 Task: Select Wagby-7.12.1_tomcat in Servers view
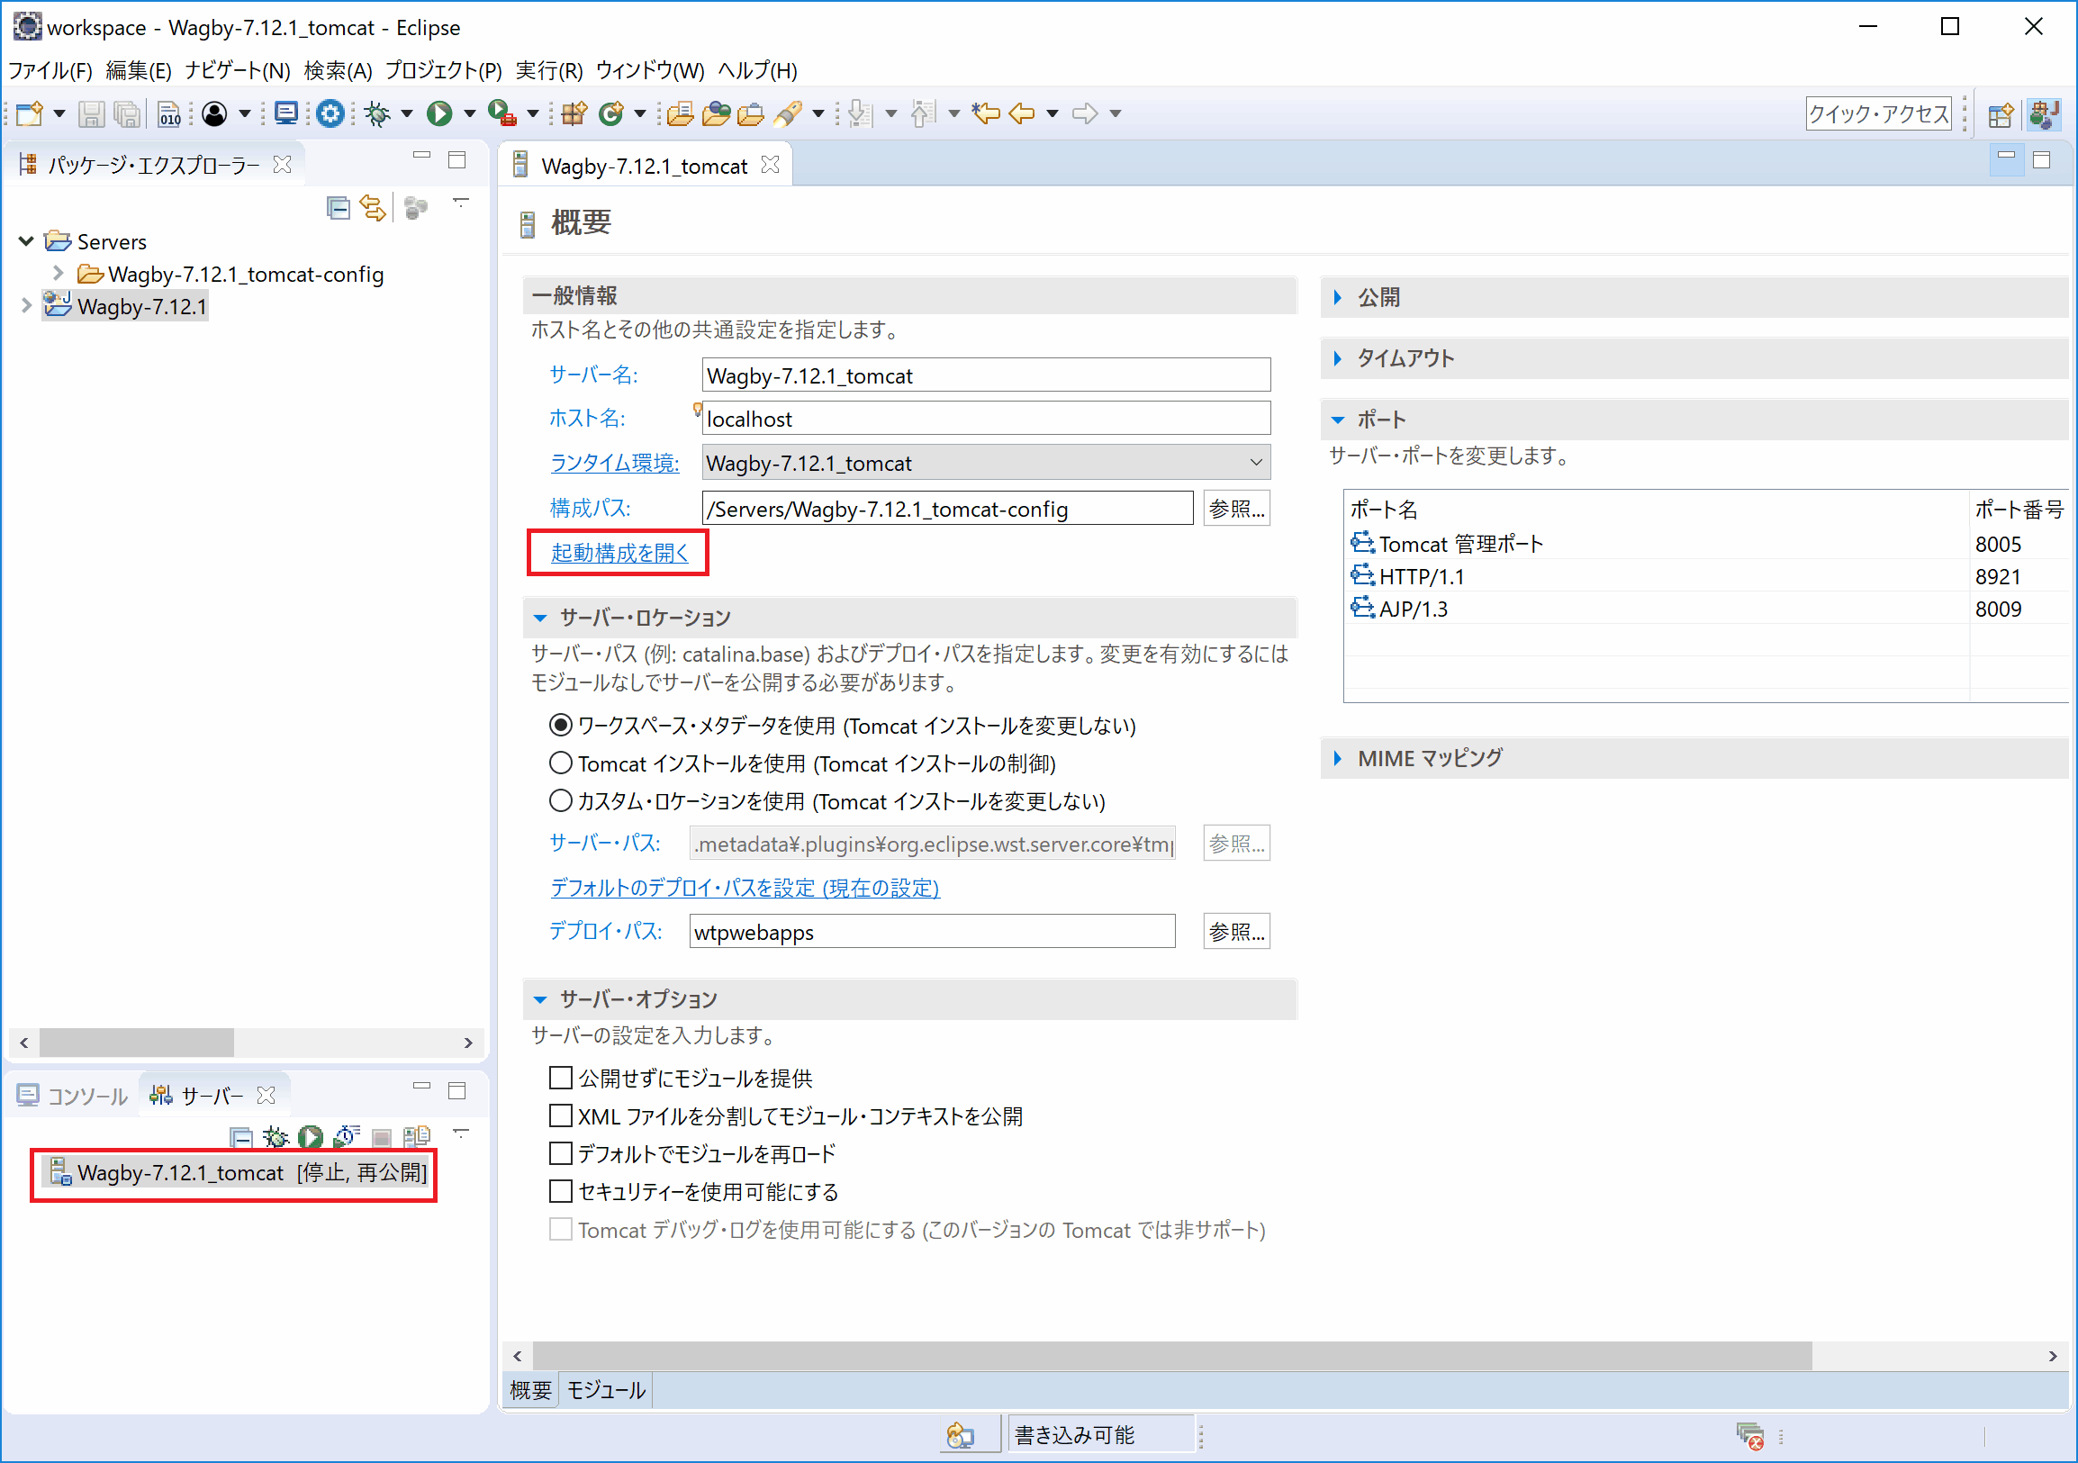(x=237, y=1172)
